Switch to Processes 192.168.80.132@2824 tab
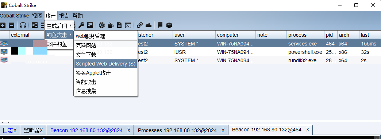This screenshot has height=139, width=381. coord(177,130)
